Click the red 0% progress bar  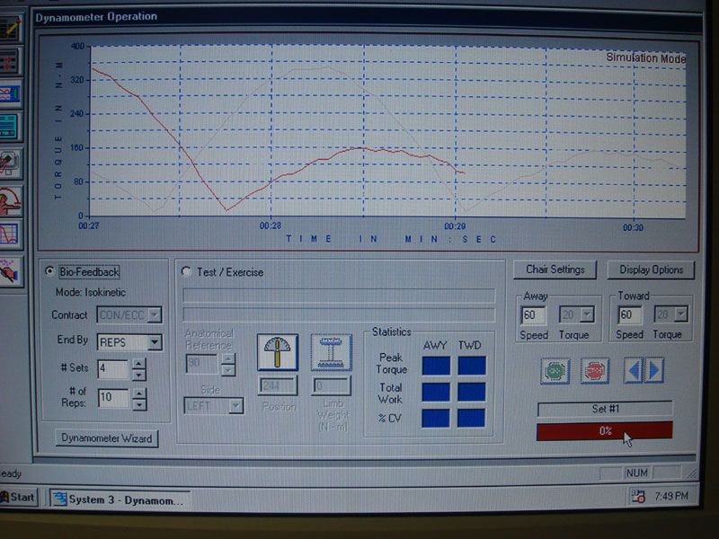[604, 431]
